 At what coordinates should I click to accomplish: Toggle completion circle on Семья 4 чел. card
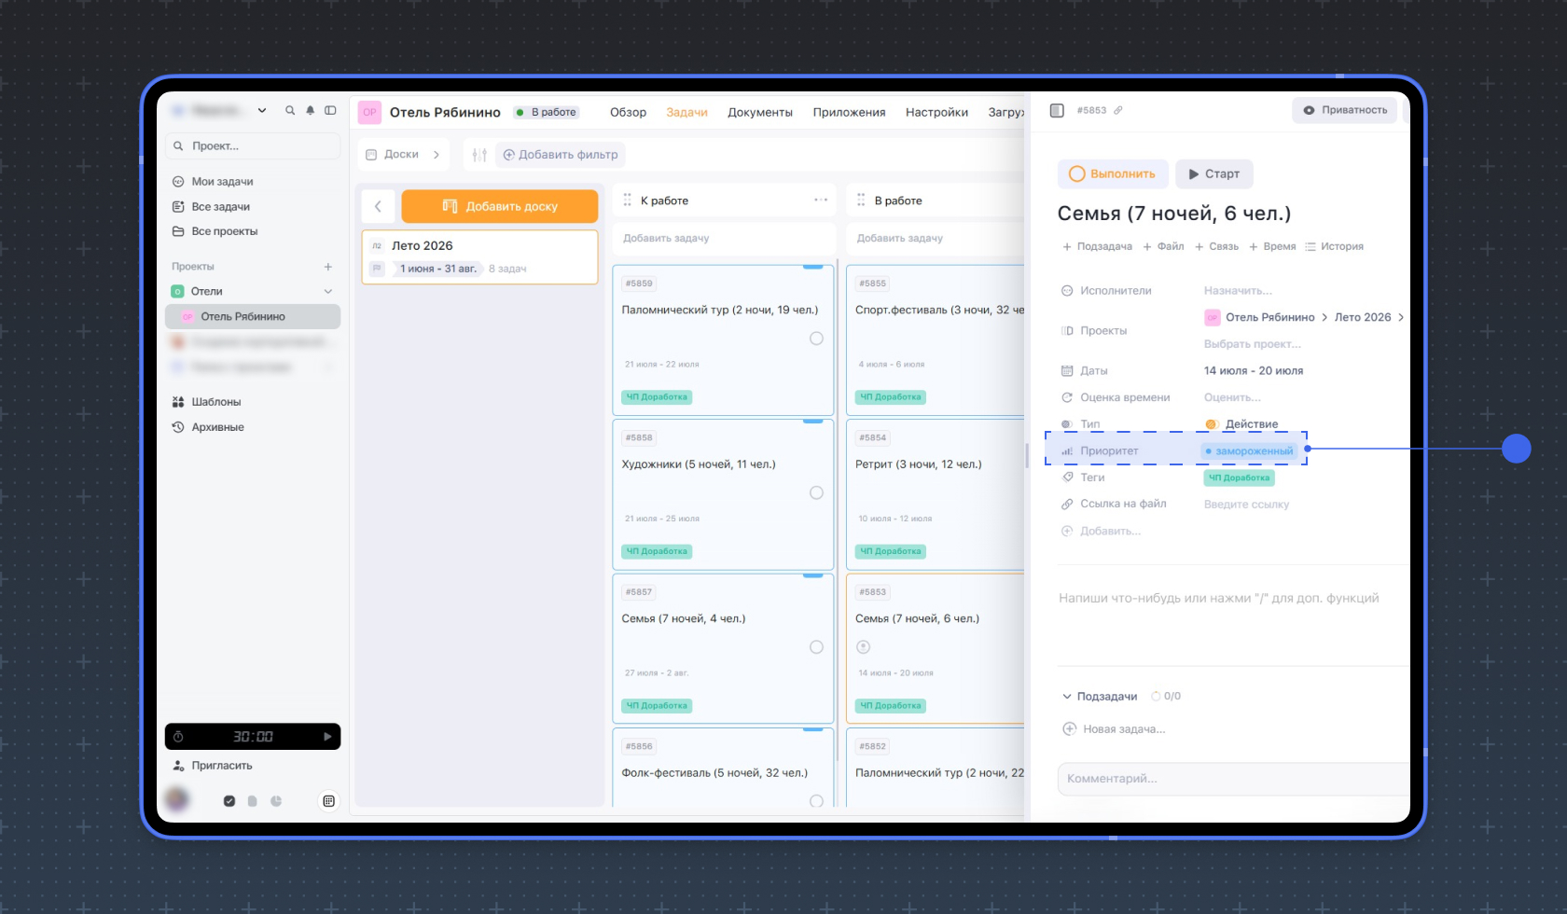click(816, 647)
